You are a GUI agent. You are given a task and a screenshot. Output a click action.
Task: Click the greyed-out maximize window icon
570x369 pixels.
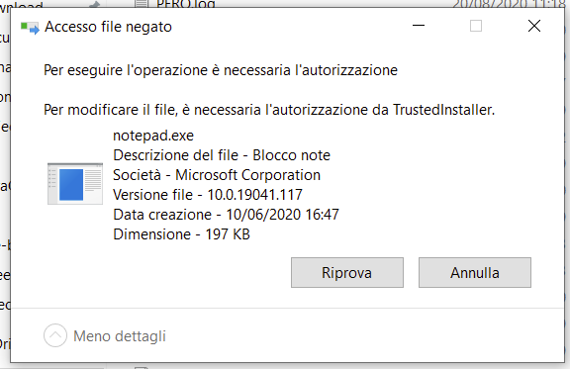pos(476,26)
